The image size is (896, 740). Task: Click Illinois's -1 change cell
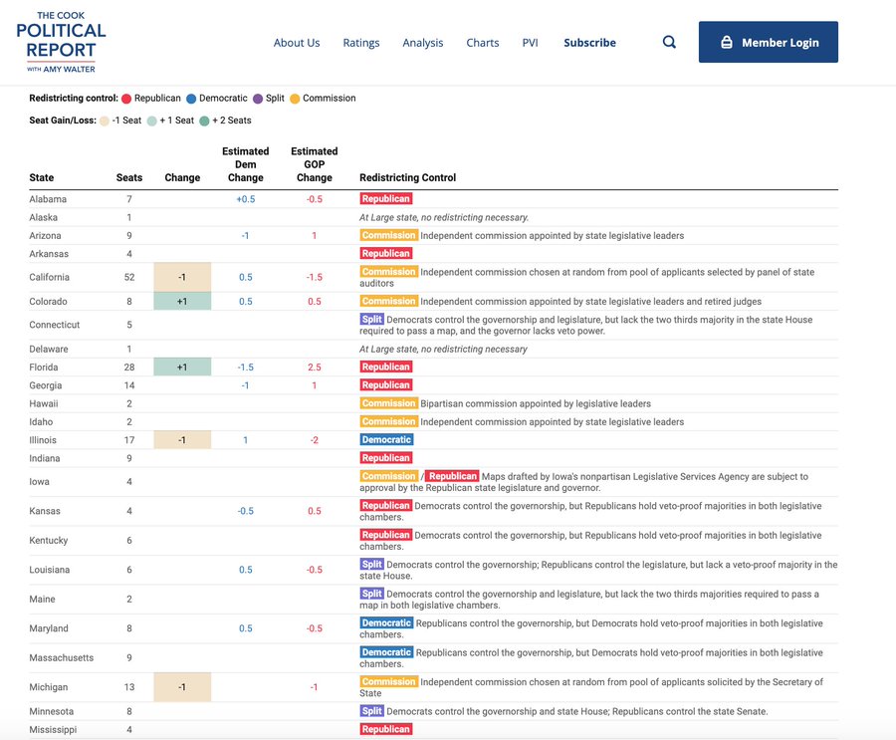pos(182,440)
